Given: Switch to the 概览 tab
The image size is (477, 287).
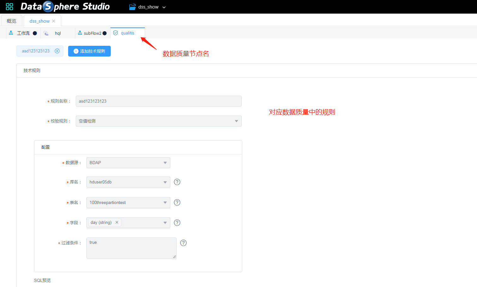Looking at the screenshot, I should (11, 21).
